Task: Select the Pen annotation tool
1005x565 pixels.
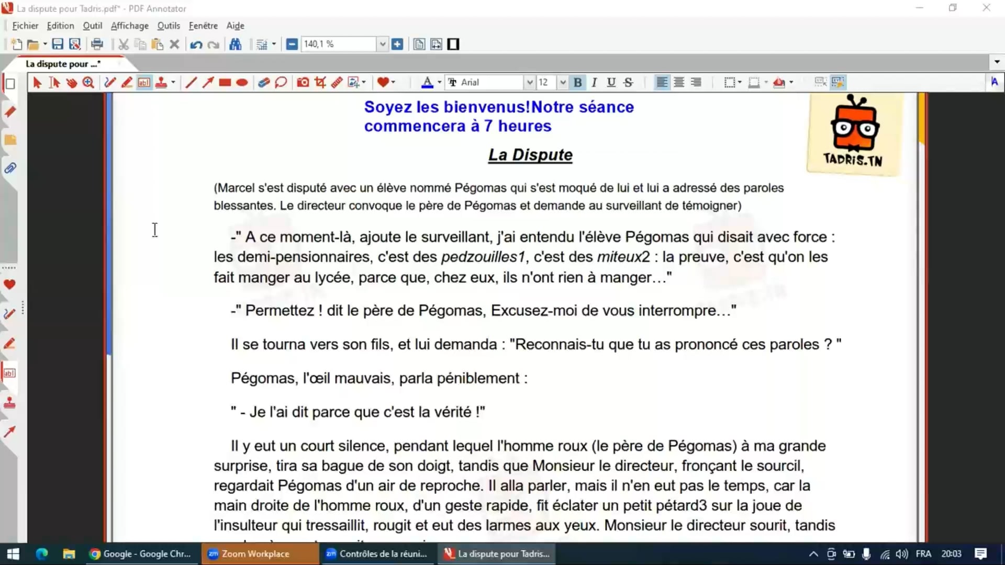Action: click(109, 82)
